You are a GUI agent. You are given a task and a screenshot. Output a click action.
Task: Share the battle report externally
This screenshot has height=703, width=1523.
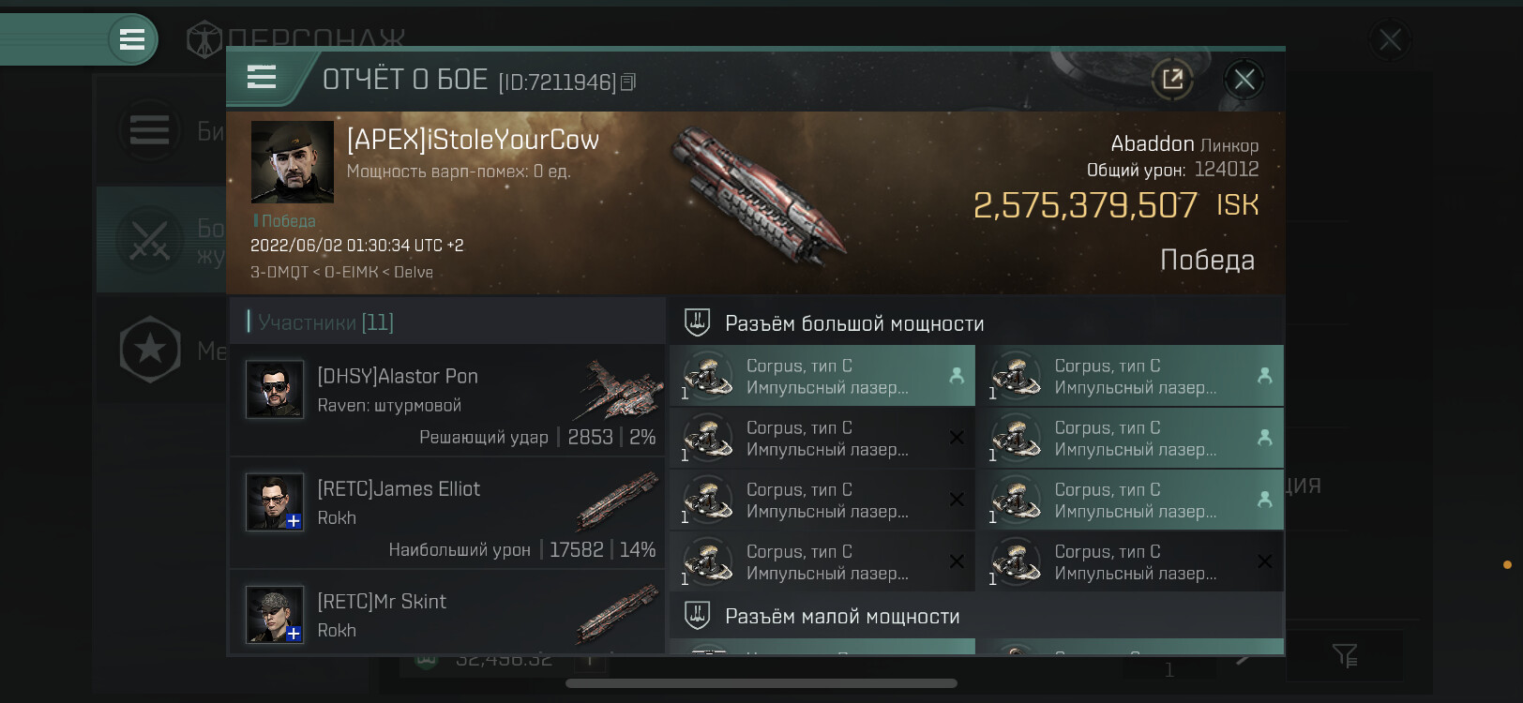tap(1172, 80)
